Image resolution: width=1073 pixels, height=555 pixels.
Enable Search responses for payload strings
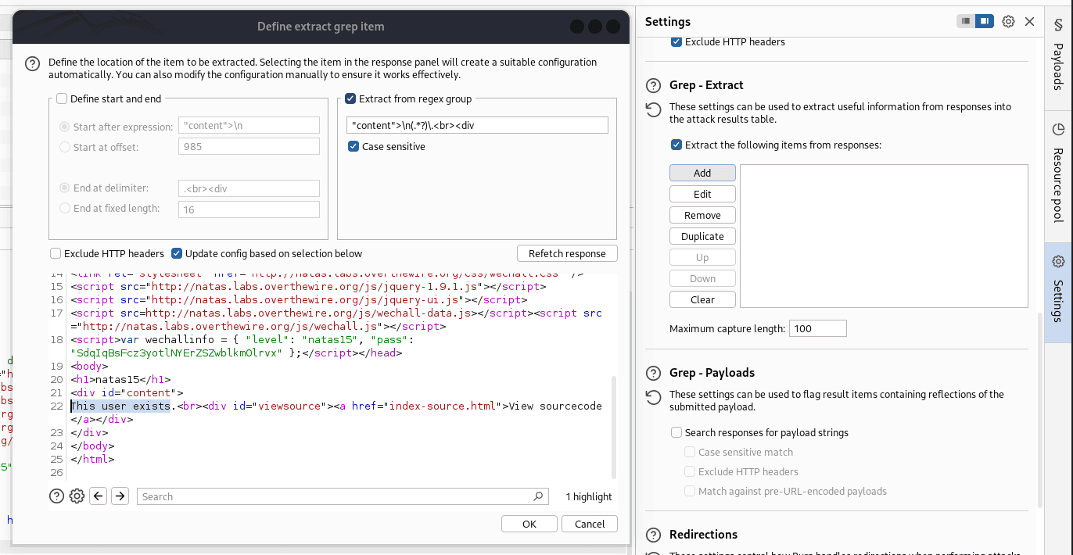[x=676, y=432]
